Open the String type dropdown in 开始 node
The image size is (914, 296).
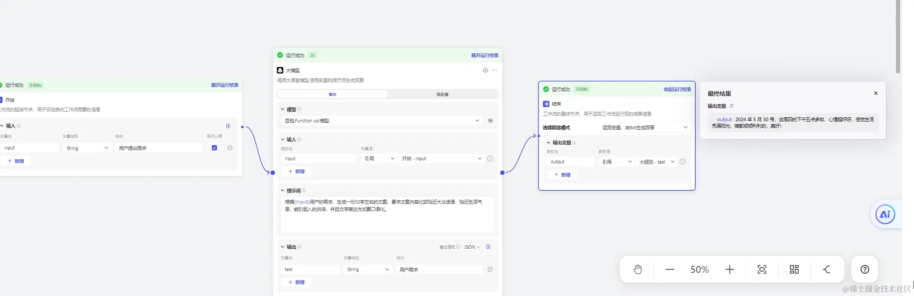pyautogui.click(x=87, y=148)
